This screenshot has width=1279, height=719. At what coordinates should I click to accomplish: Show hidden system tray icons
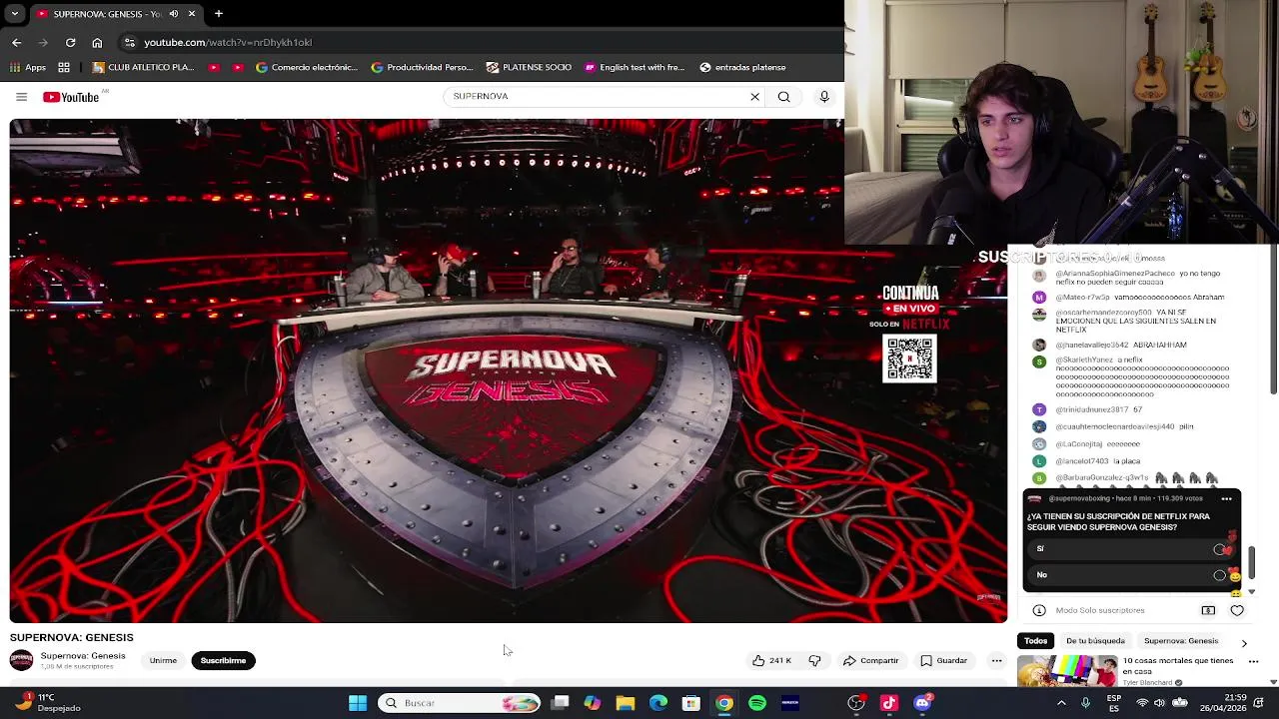pos(1061,703)
